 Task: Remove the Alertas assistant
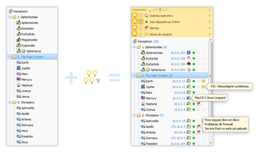point(210,28)
